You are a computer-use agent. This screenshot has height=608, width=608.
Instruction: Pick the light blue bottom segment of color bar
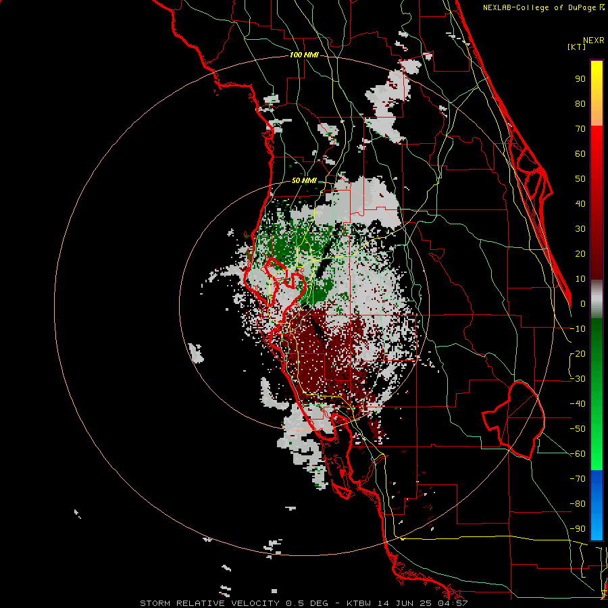[597, 526]
